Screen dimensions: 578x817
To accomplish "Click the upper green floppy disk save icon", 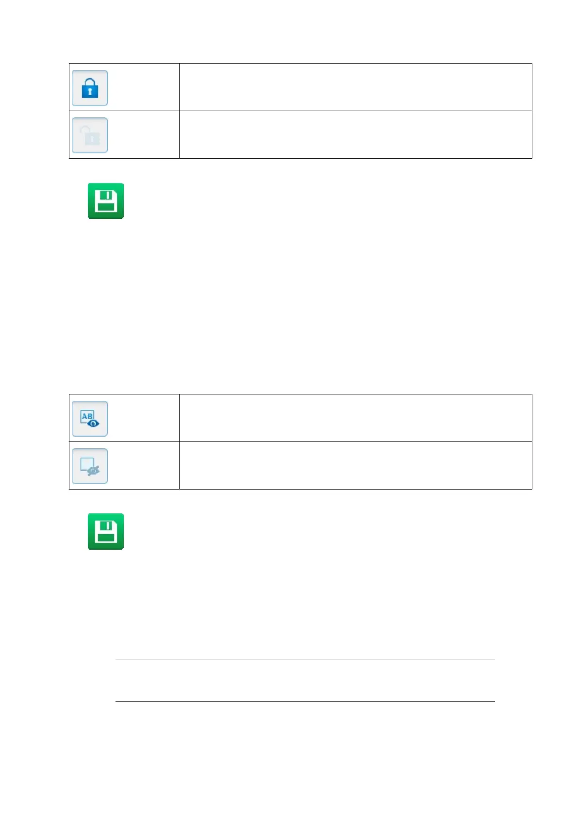I will point(106,201).
